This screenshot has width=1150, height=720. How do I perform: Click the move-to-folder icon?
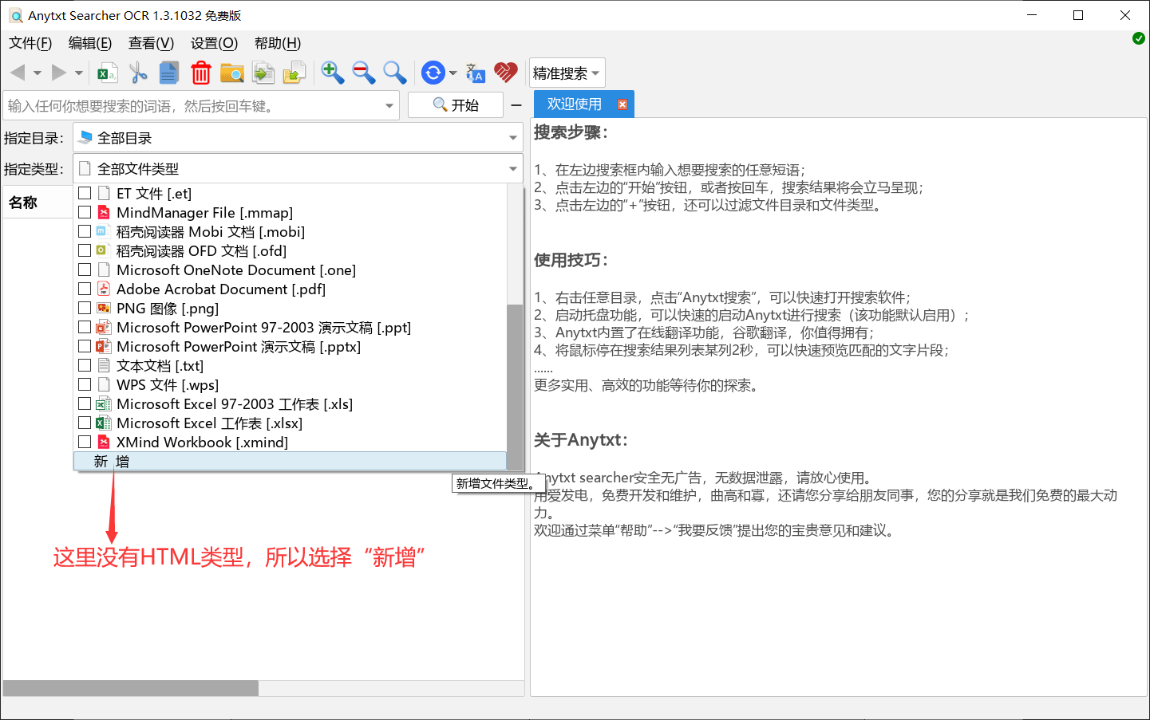294,73
